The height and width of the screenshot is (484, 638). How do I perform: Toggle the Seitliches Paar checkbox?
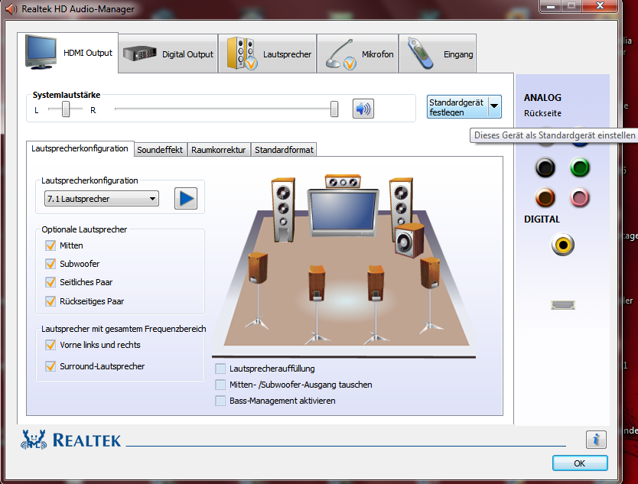point(50,282)
